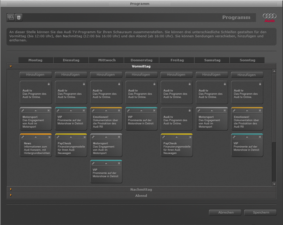Screen dimensions: 283x225
Task: Edit Dienstag's PayCheck card with the pencil icon
Action: click(x=58, y=137)
